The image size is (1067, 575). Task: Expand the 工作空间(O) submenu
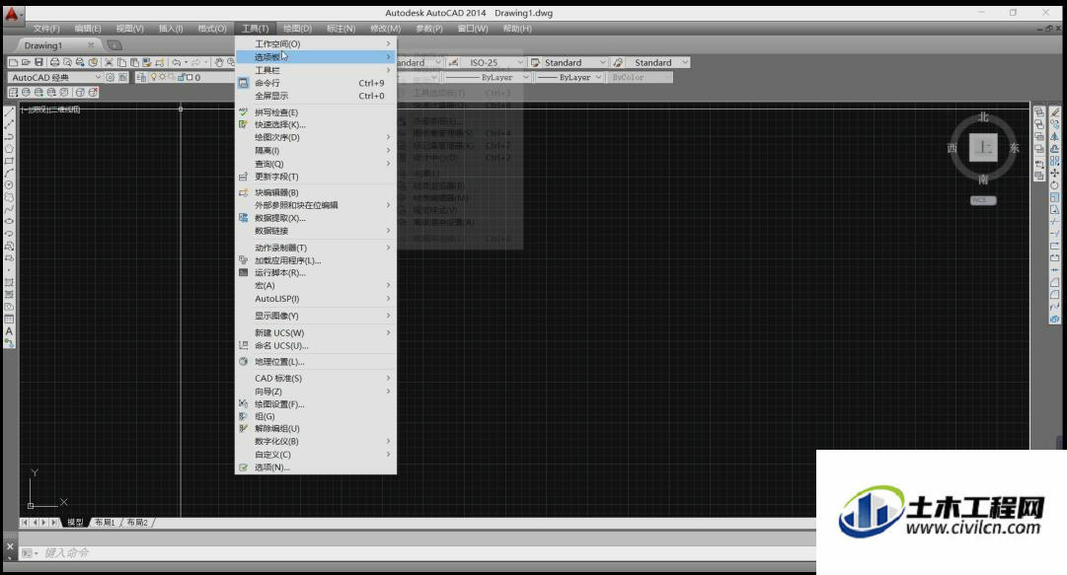pos(316,43)
